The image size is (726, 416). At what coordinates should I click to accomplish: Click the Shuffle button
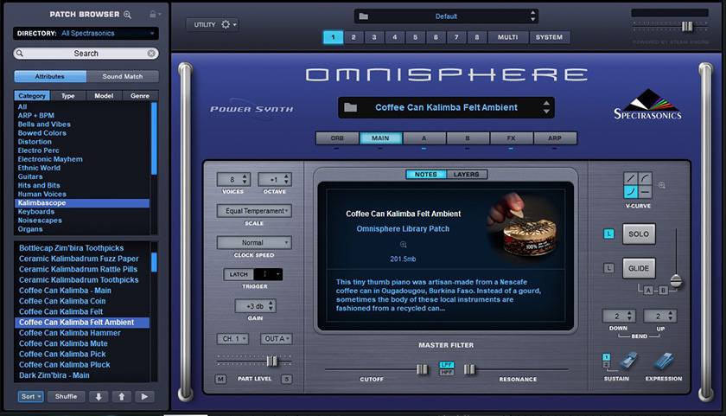pyautogui.click(x=67, y=397)
